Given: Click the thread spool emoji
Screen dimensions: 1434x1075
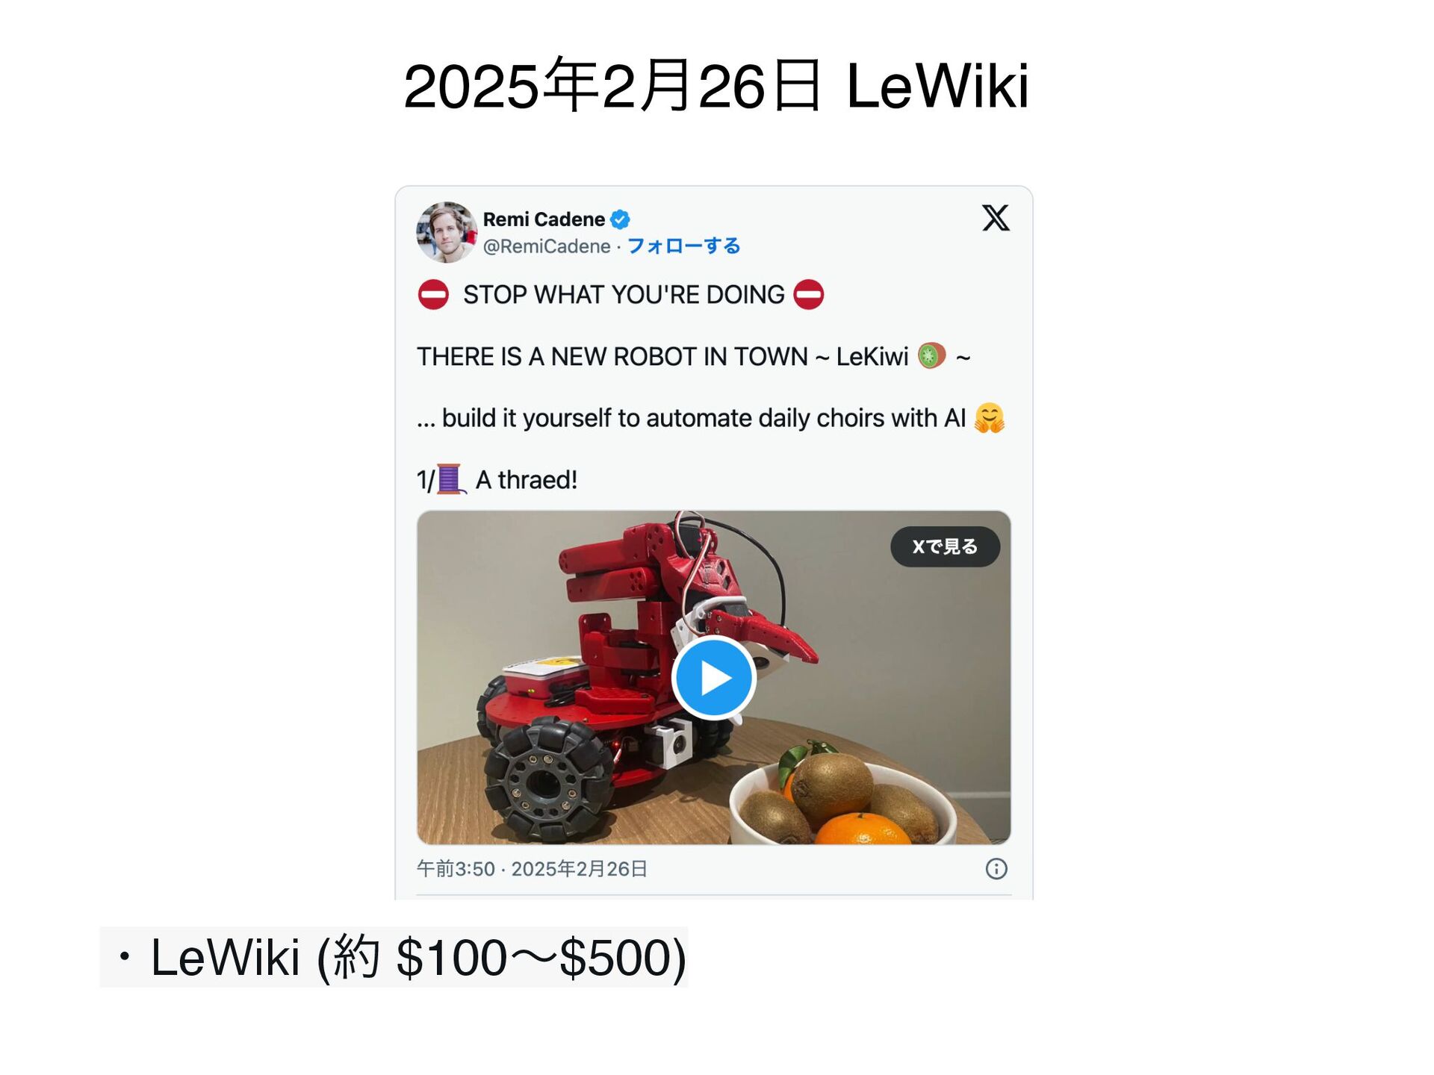Looking at the screenshot, I should [x=451, y=479].
